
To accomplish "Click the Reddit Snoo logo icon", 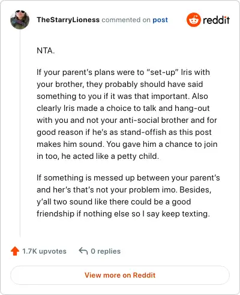I will coord(193,20).
